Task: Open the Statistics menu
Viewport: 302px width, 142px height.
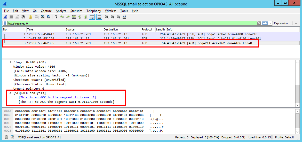Action: point(76,11)
